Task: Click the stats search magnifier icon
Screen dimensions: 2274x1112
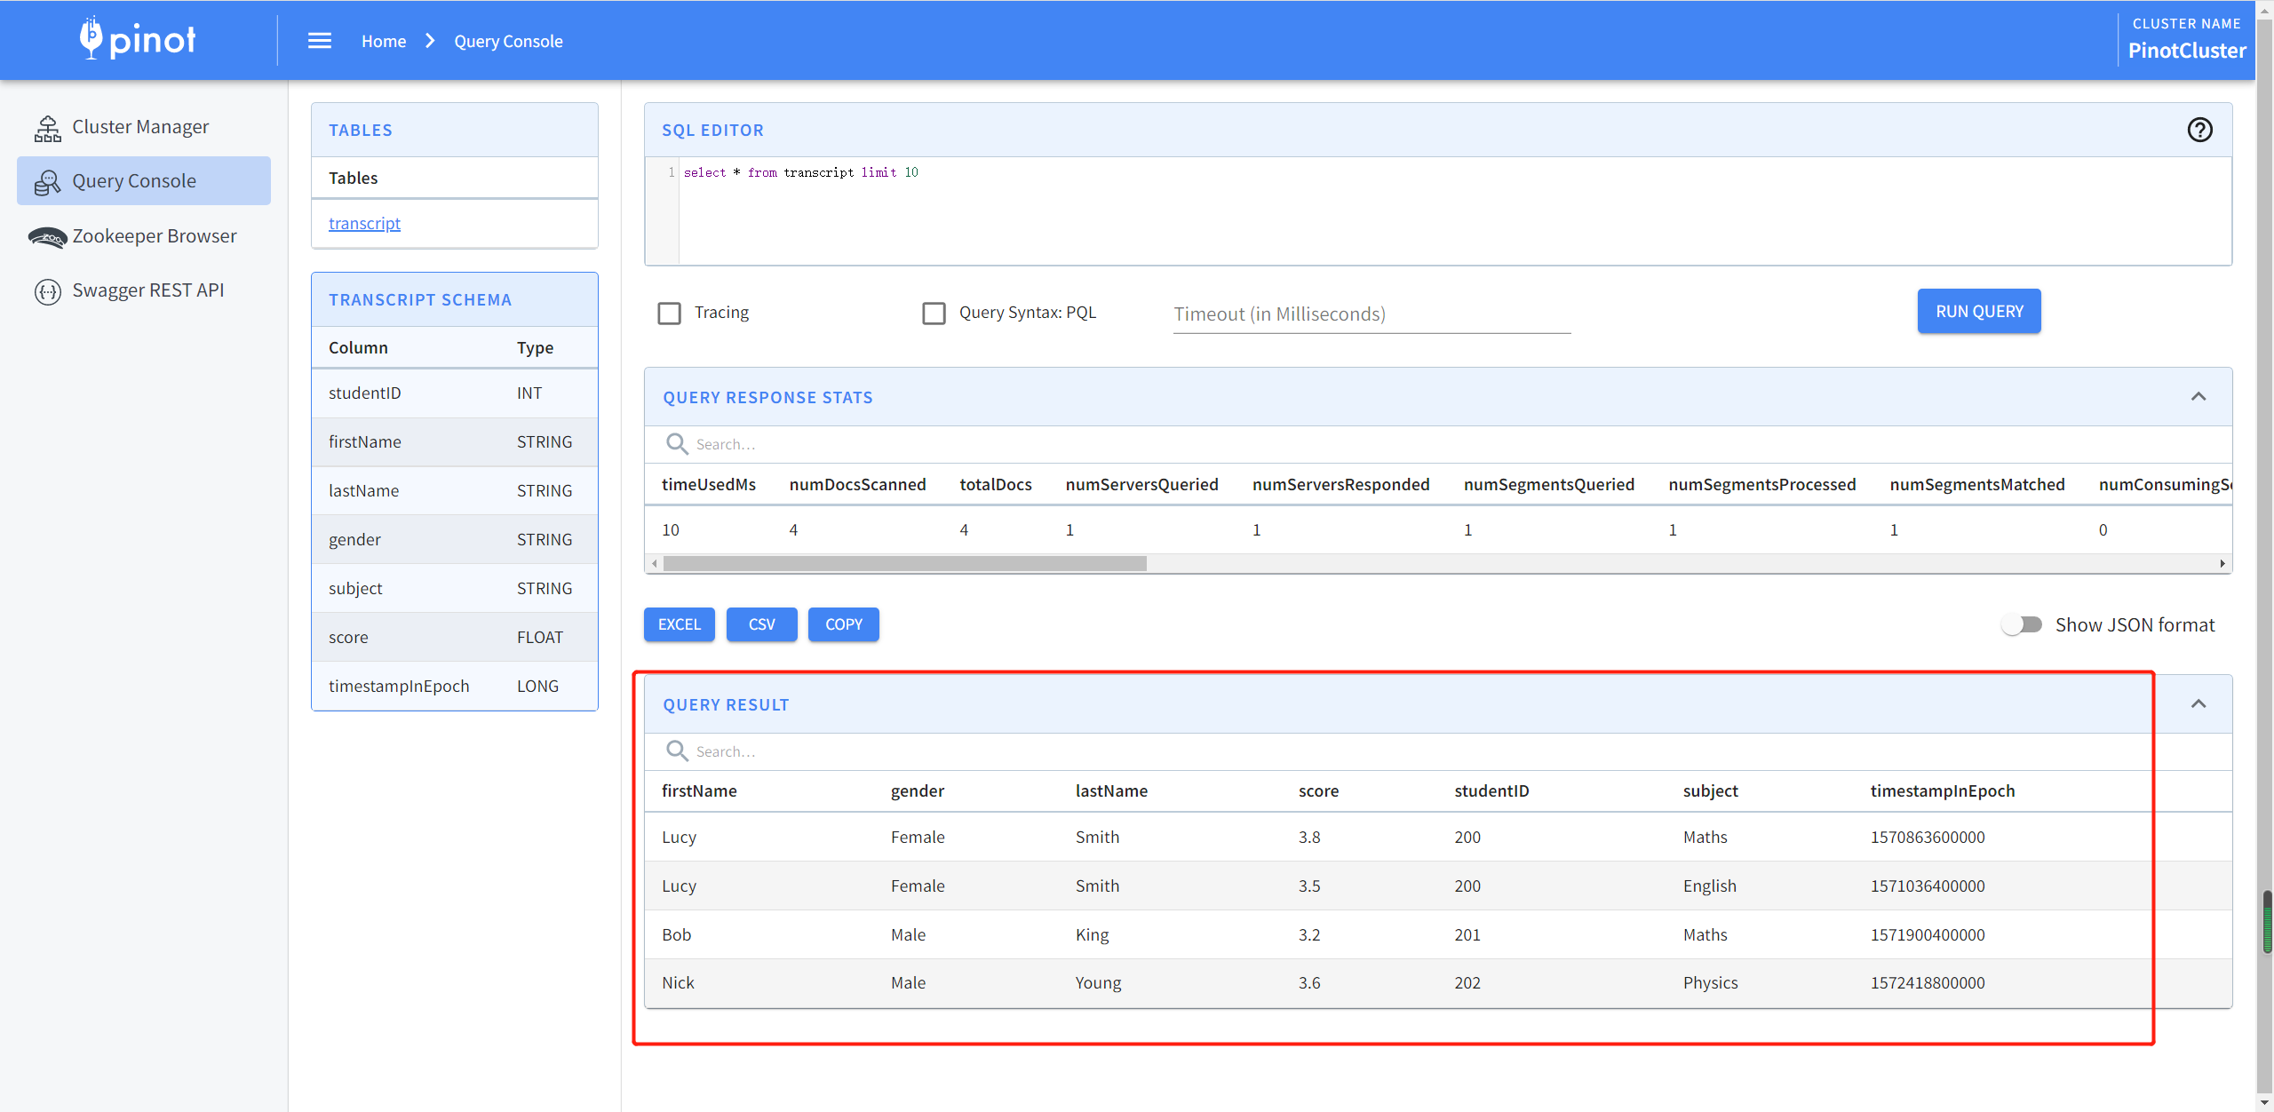Action: click(x=677, y=444)
